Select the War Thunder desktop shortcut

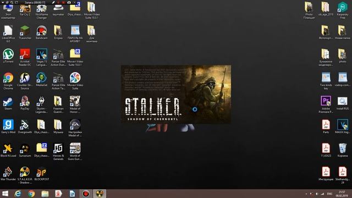8,174
